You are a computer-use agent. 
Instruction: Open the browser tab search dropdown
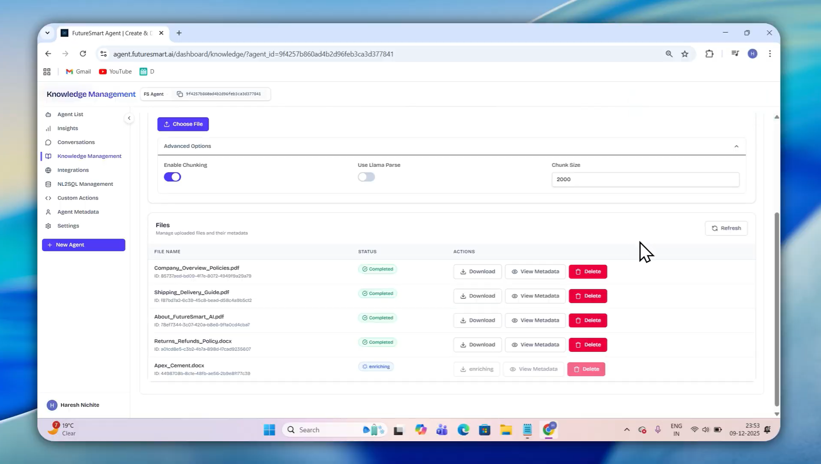tap(47, 33)
